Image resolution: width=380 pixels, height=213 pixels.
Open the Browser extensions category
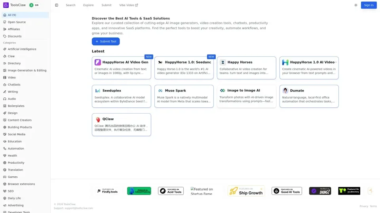25,184
